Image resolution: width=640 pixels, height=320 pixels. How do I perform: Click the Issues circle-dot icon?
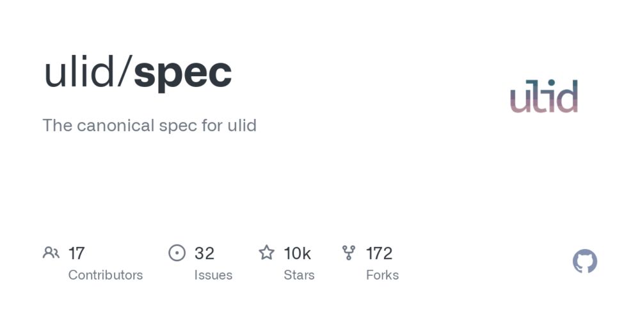[177, 253]
